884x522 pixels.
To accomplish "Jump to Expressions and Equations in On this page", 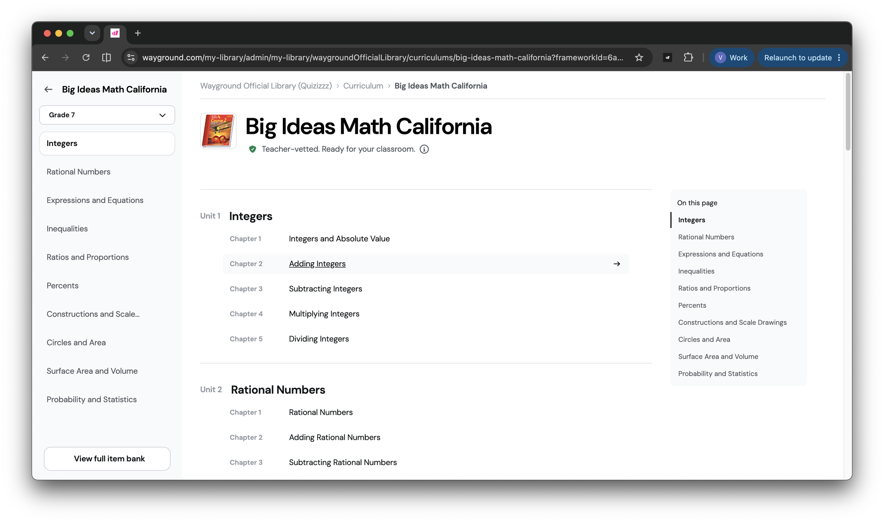I will [720, 254].
